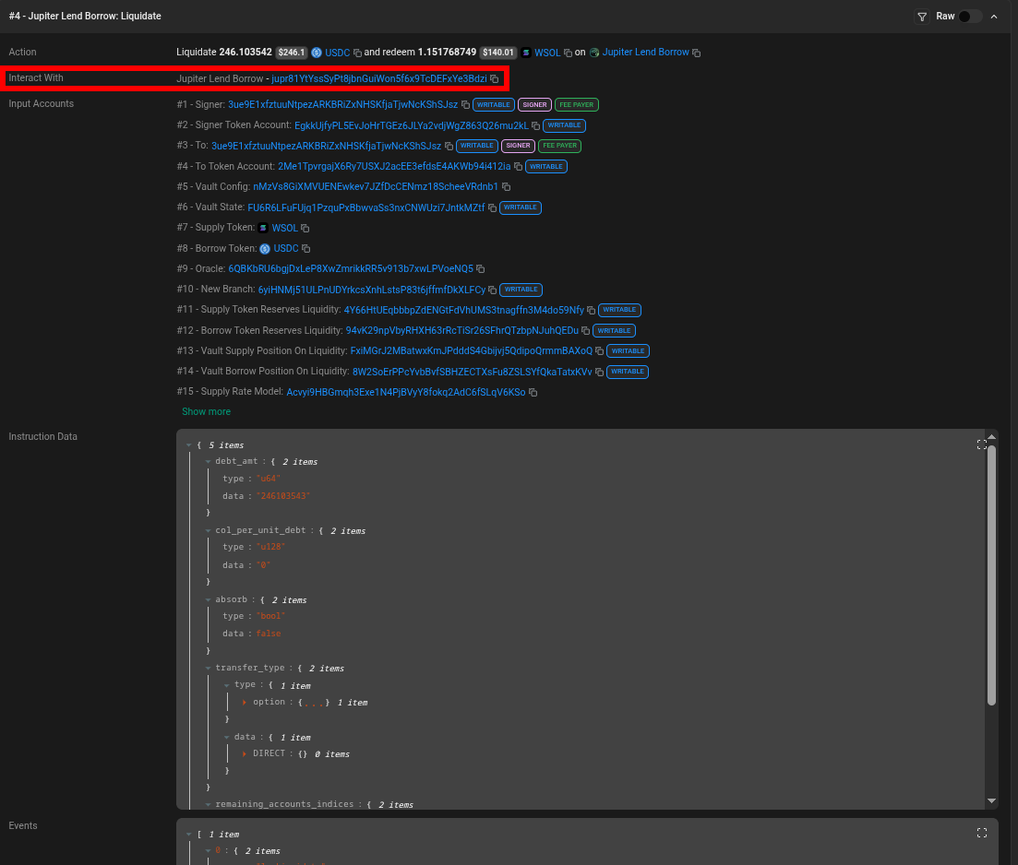Copy the Interact With program address
This screenshot has width=1018, height=865.
coord(494,79)
